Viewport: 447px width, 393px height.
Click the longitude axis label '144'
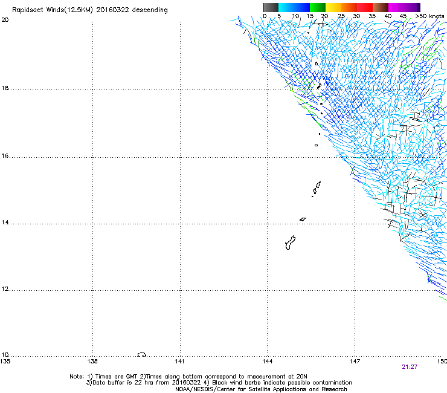point(267,362)
